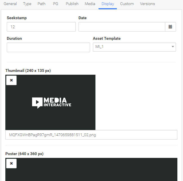Click the thumbnail filename field
The width and height of the screenshot is (183, 181).
tap(91, 135)
